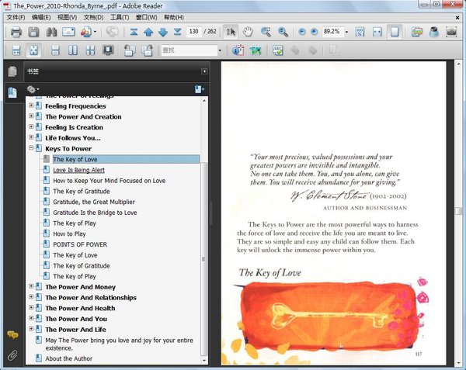The height and width of the screenshot is (370, 466).
Task: Open the 文档(D) menu
Action: (x=93, y=18)
